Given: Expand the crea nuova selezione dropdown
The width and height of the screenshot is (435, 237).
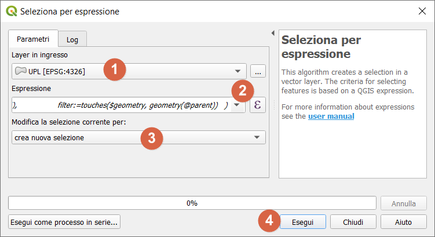Looking at the screenshot, I should [257, 137].
